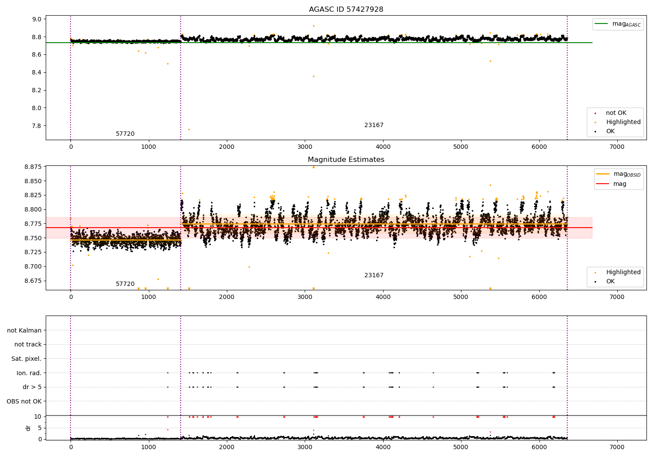Screen dimensions: 653x457
Task: Click the 'Sat. pixel.' y-axis label
Action: pyautogui.click(x=26, y=359)
